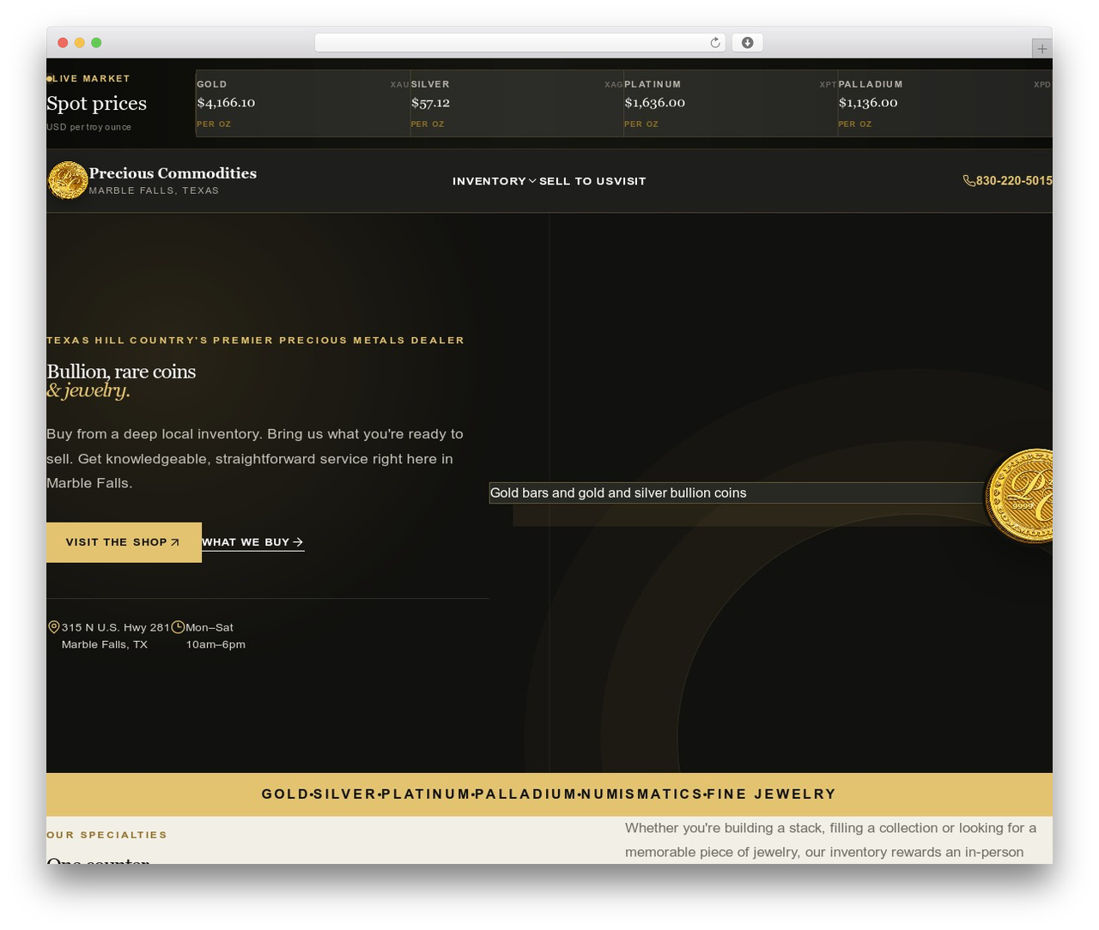This screenshot has width=1099, height=930.
Task: Click the gold coin image in hero
Action: pos(1019,496)
